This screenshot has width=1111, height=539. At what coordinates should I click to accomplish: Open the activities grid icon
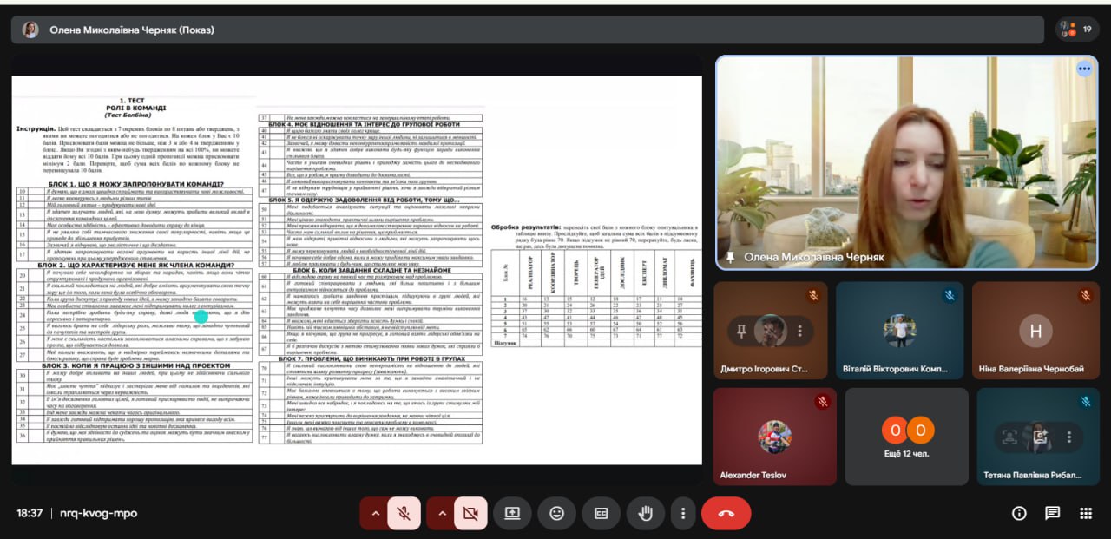pyautogui.click(x=1085, y=513)
